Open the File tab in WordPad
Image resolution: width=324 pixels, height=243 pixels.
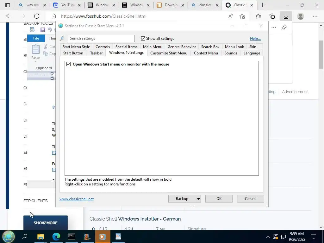(36, 38)
